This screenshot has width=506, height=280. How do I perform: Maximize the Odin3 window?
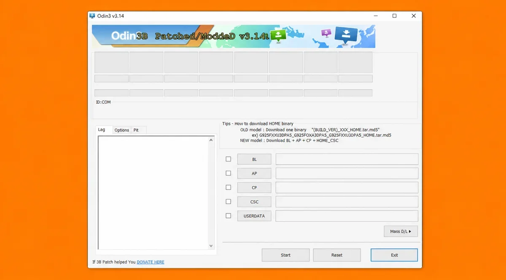[394, 16]
